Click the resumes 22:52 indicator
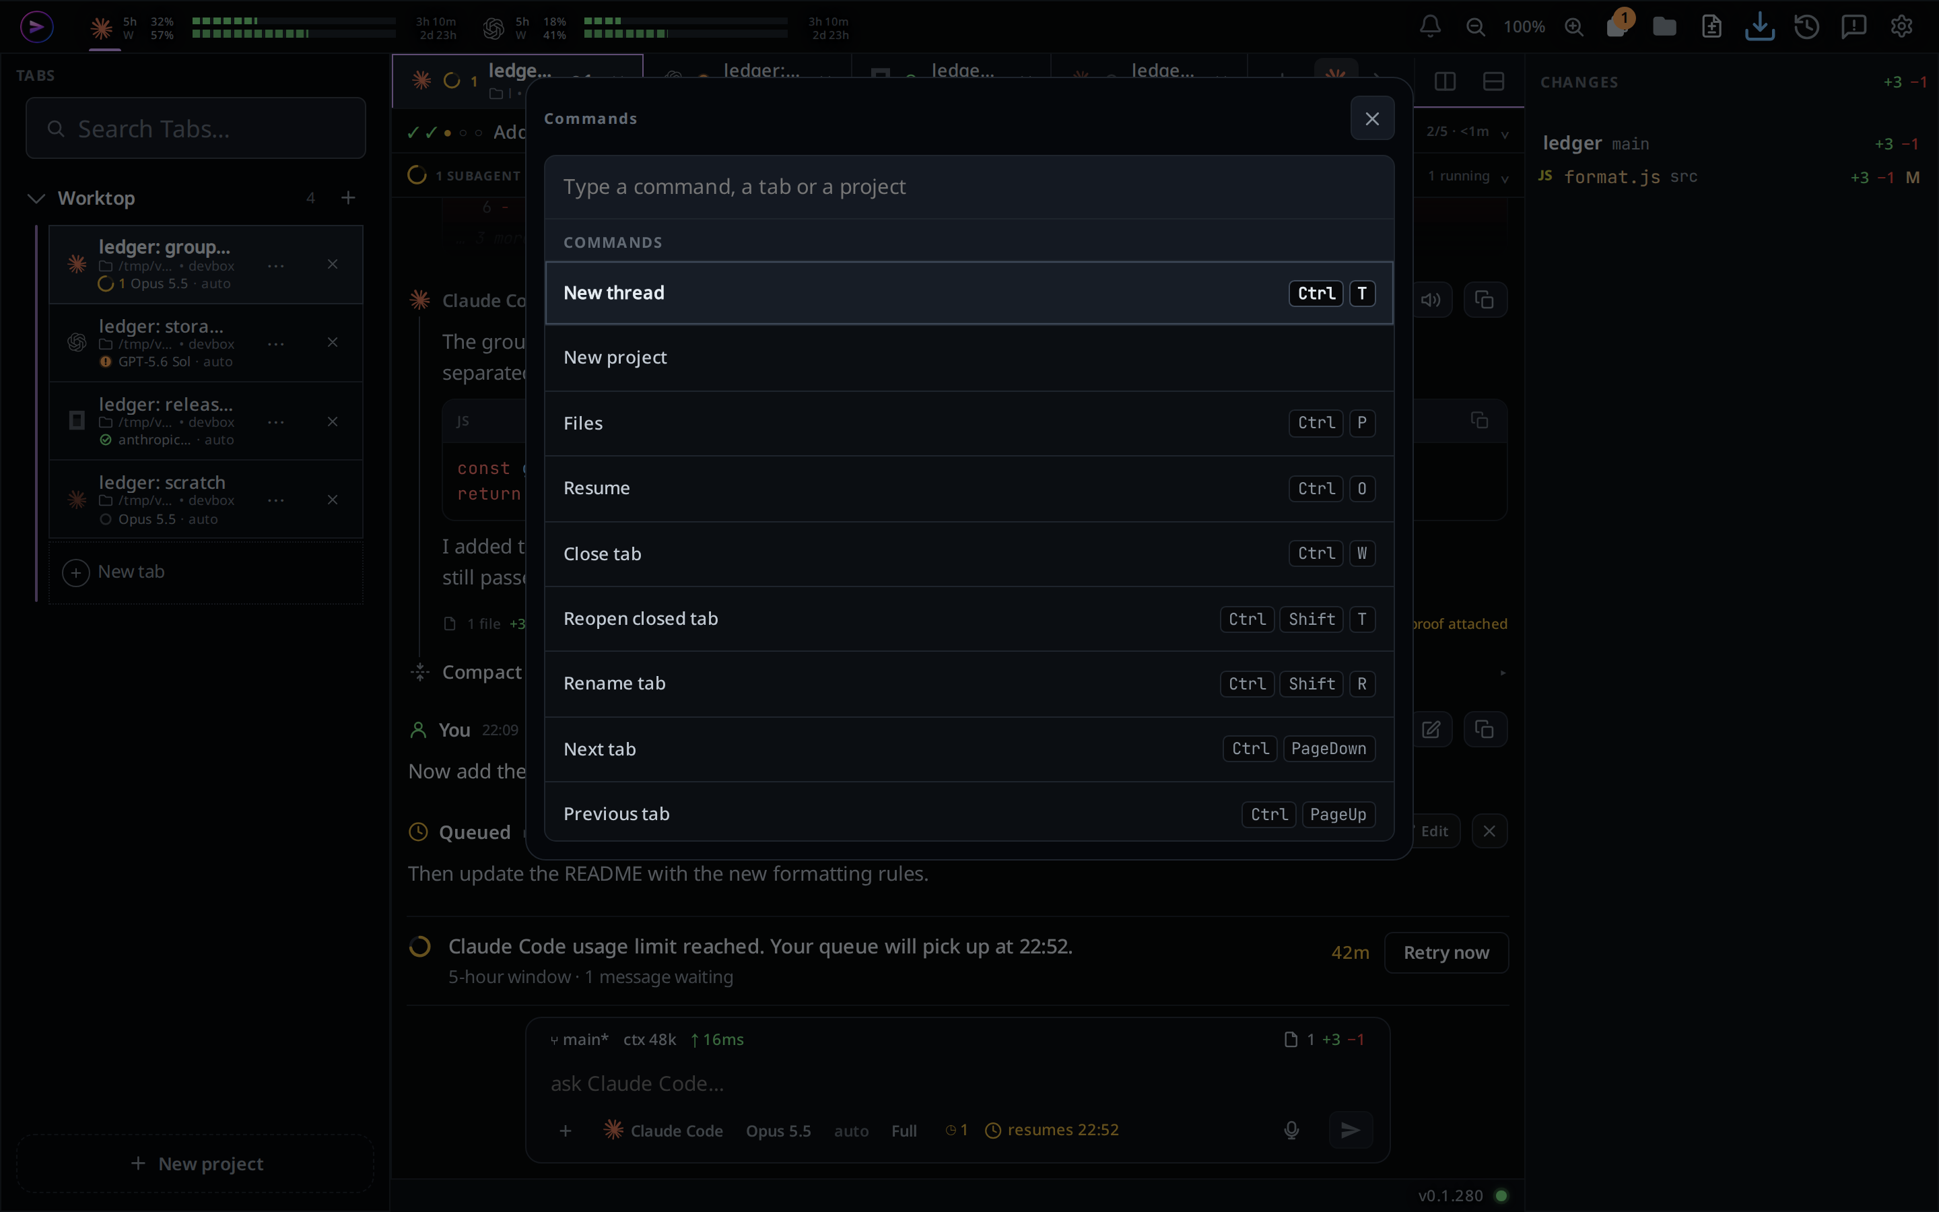This screenshot has height=1212, width=1939. (x=1051, y=1131)
